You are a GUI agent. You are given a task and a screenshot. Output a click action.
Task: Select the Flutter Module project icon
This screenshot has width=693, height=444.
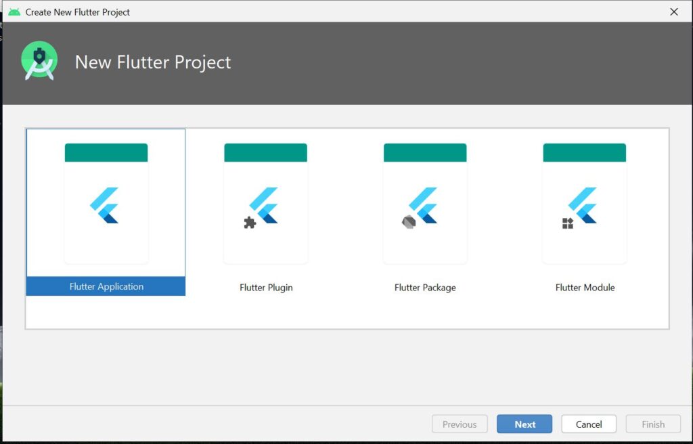pos(585,204)
